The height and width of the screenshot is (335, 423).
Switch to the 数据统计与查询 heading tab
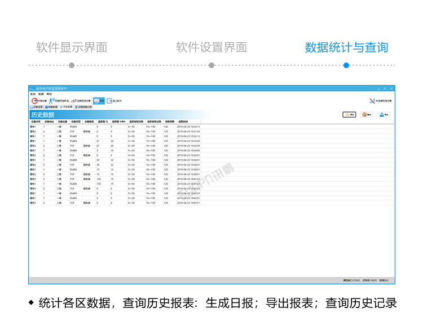coord(346,47)
